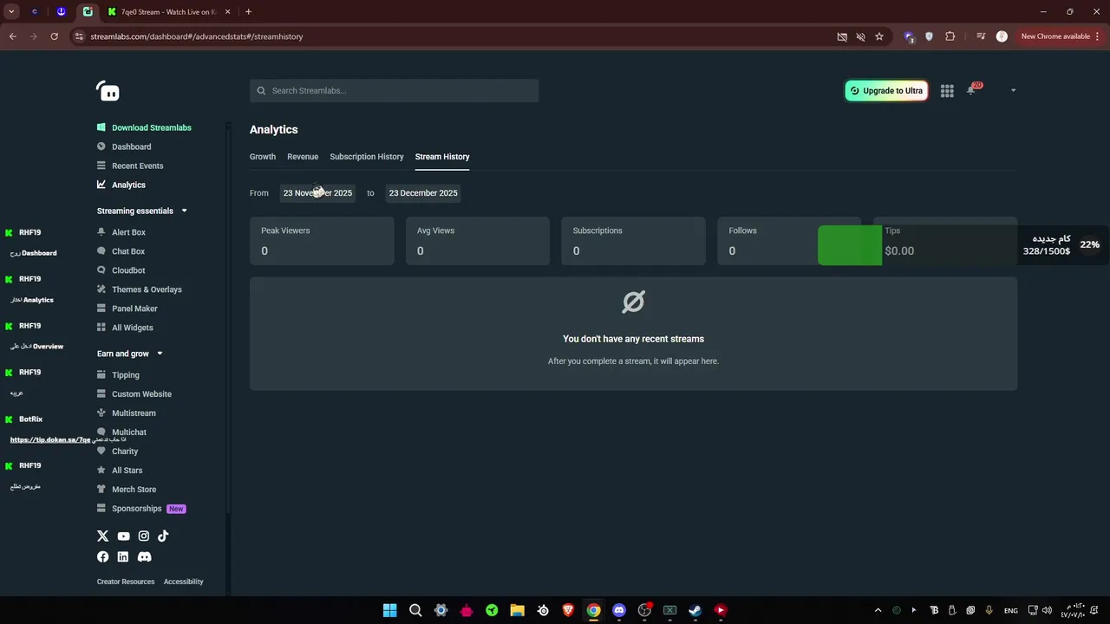The width and height of the screenshot is (1110, 624).
Task: Open the apps grid icon in header
Action: [947, 91]
